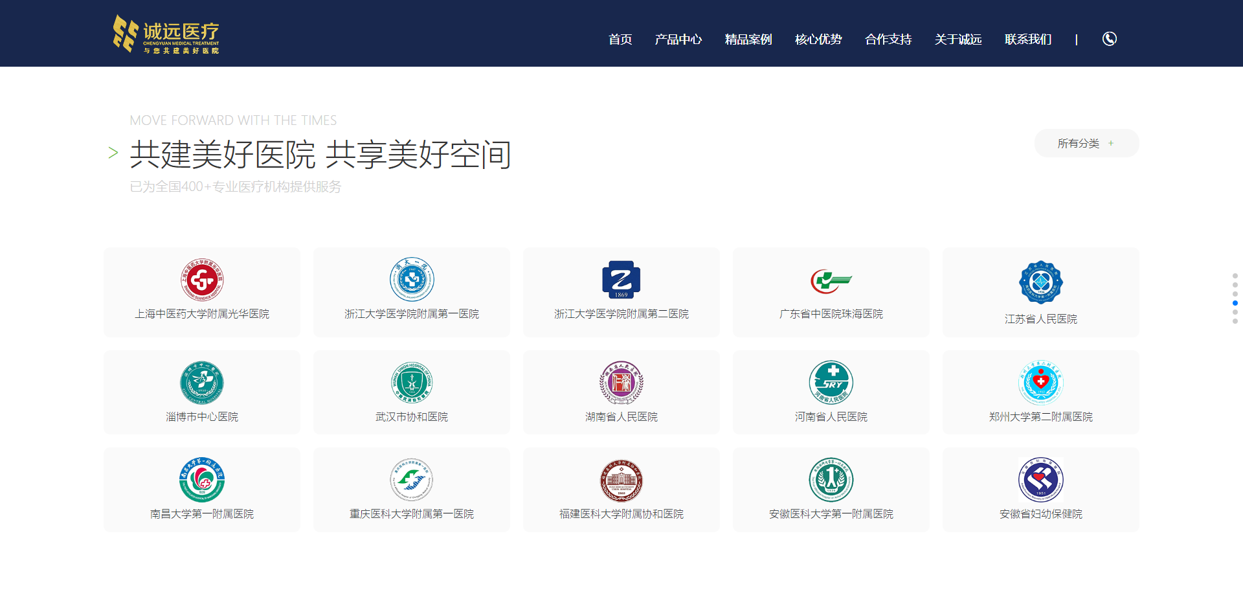This screenshot has width=1243, height=597.
Task: Click the blue Z 1869 hospital logo
Action: point(621,280)
